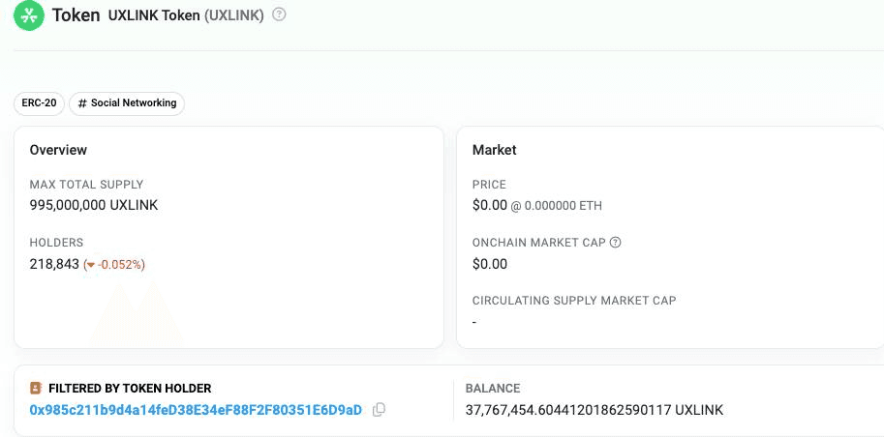Open the ERC-20 tag
884x437 pixels.
click(39, 103)
